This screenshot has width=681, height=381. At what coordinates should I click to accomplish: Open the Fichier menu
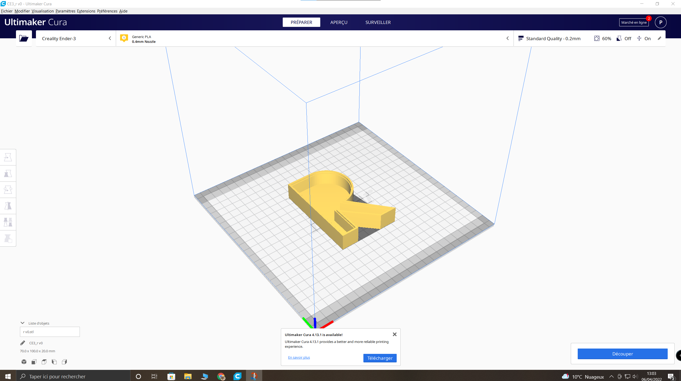point(7,11)
